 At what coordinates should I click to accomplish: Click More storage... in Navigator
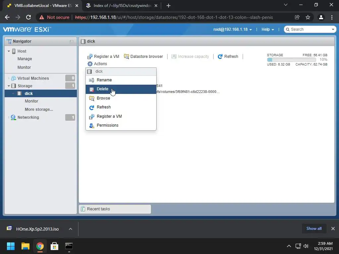[x=39, y=109]
